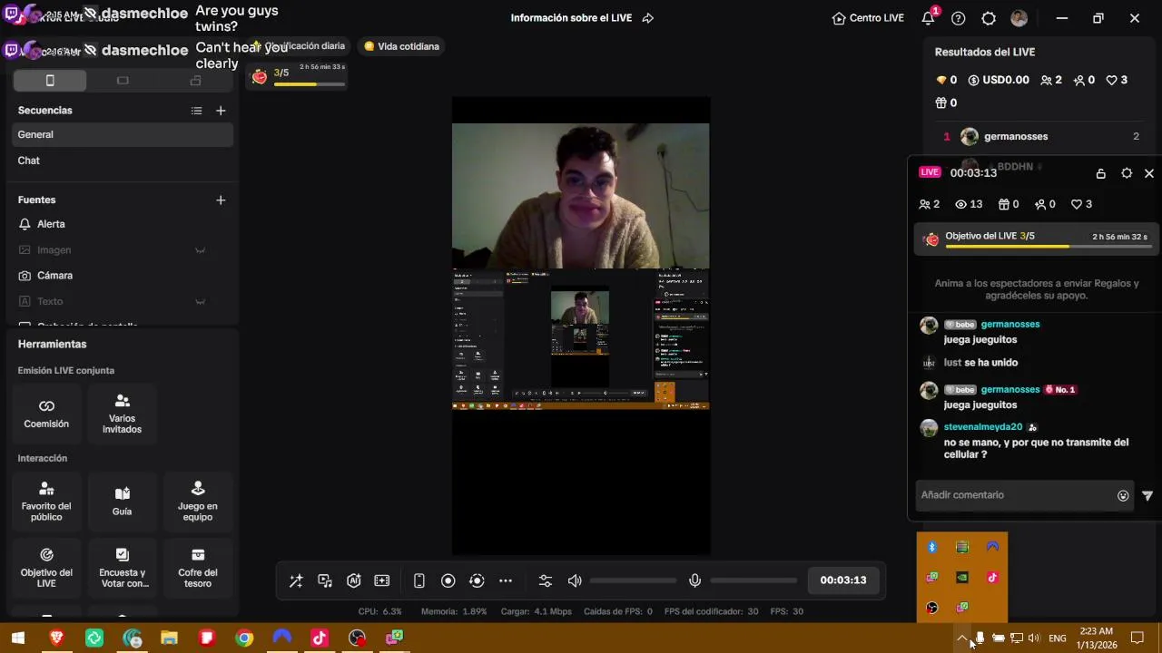Select the dual layout tab
The height and width of the screenshot is (653, 1162).
point(195,81)
